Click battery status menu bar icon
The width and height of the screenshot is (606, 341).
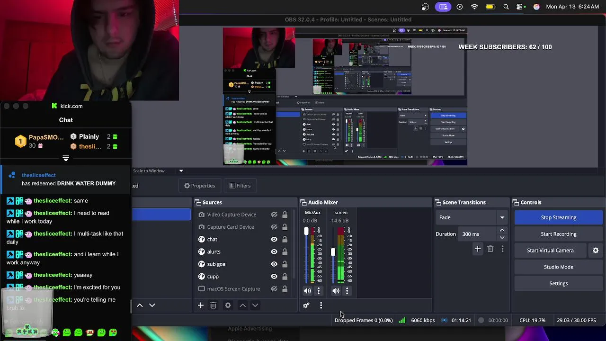point(490,7)
